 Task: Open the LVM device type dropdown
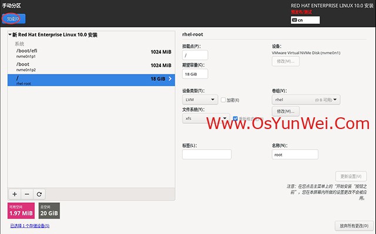[200, 100]
